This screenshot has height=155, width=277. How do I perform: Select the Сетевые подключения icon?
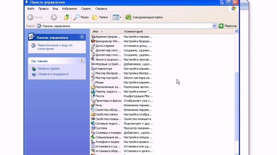click(93, 124)
